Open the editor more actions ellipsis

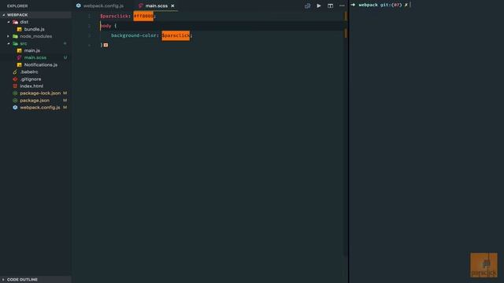pyautogui.click(x=342, y=6)
